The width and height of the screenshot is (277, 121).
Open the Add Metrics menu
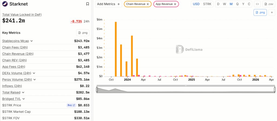[108, 4]
